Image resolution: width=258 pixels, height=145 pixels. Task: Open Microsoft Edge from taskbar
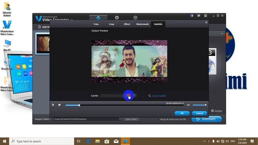[88, 141]
